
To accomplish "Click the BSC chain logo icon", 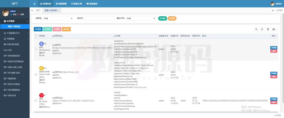I will pos(41,68).
